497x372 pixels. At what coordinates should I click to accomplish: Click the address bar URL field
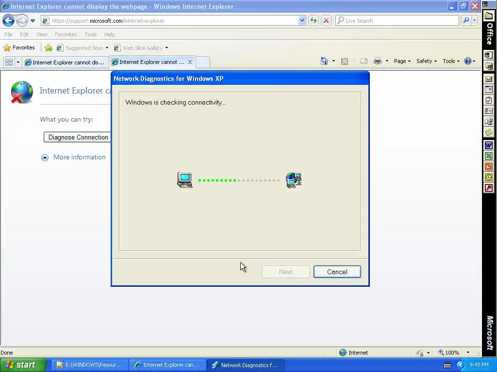[170, 21]
